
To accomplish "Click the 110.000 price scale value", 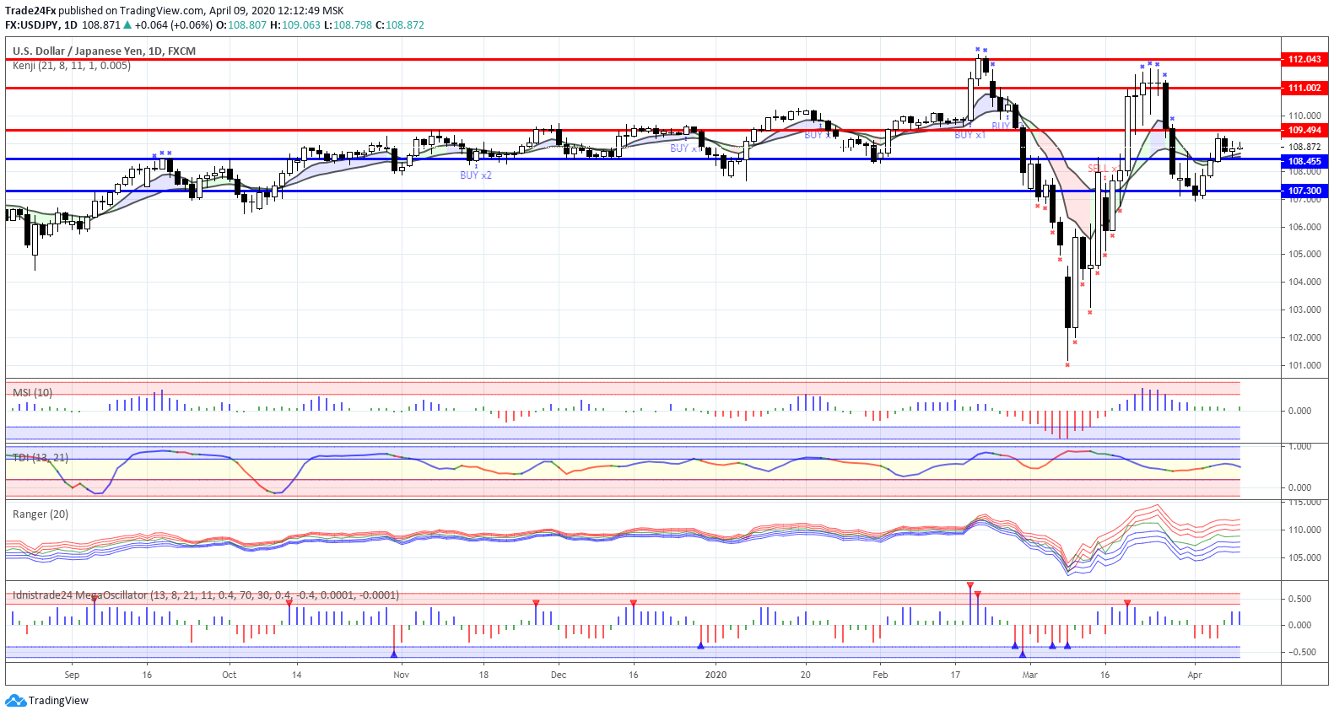I will (1304, 116).
